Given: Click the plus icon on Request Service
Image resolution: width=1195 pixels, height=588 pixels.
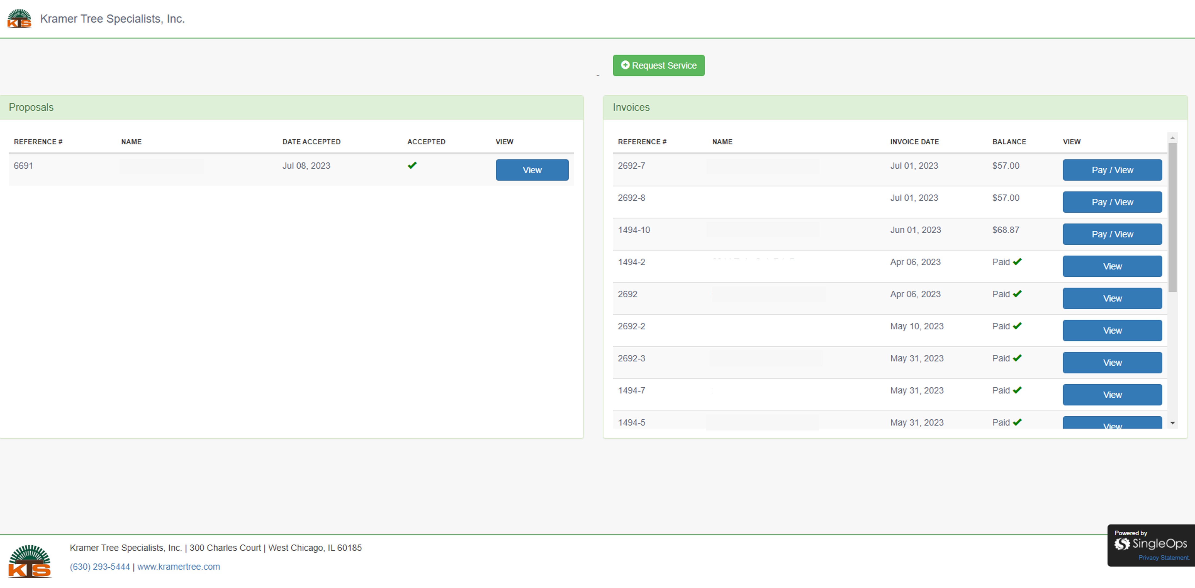Looking at the screenshot, I should click(x=625, y=65).
